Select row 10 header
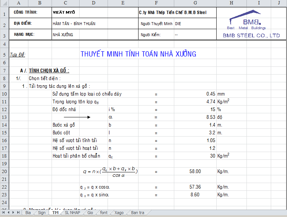Image resolution: width=287 pixels, height=217 pixels. pos(4,94)
